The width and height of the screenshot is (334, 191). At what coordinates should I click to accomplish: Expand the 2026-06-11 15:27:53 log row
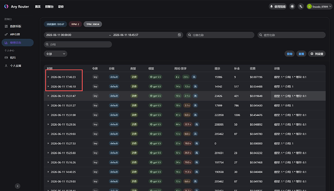[48, 143]
